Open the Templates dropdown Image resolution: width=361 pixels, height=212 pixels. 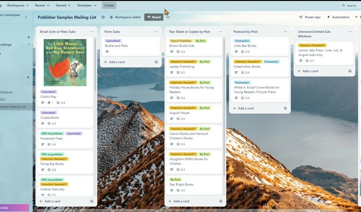[86, 5]
